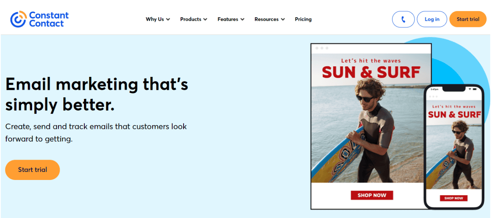
Task: Click the SUN & SURF desktop headline
Action: tap(371, 73)
